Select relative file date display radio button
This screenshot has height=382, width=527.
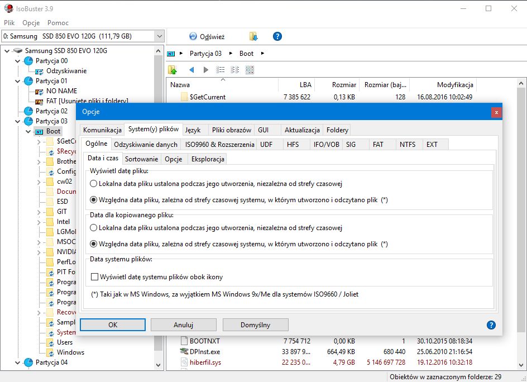point(93,200)
